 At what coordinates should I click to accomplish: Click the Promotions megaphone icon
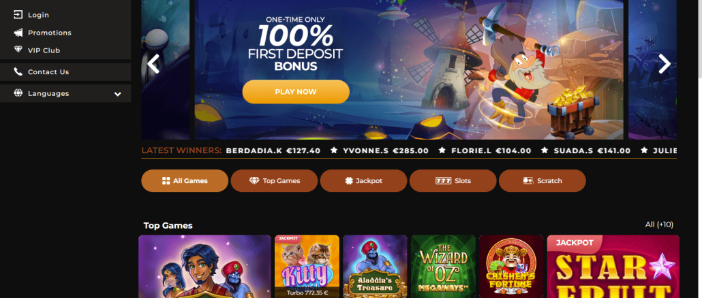pos(18,33)
